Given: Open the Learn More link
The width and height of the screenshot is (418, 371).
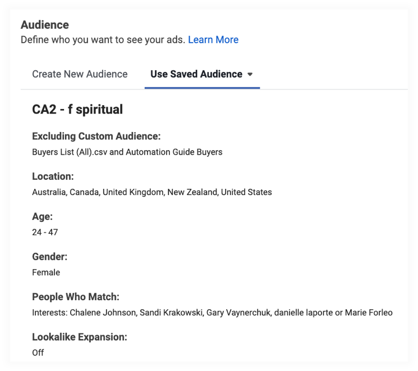Looking at the screenshot, I should pyautogui.click(x=213, y=39).
